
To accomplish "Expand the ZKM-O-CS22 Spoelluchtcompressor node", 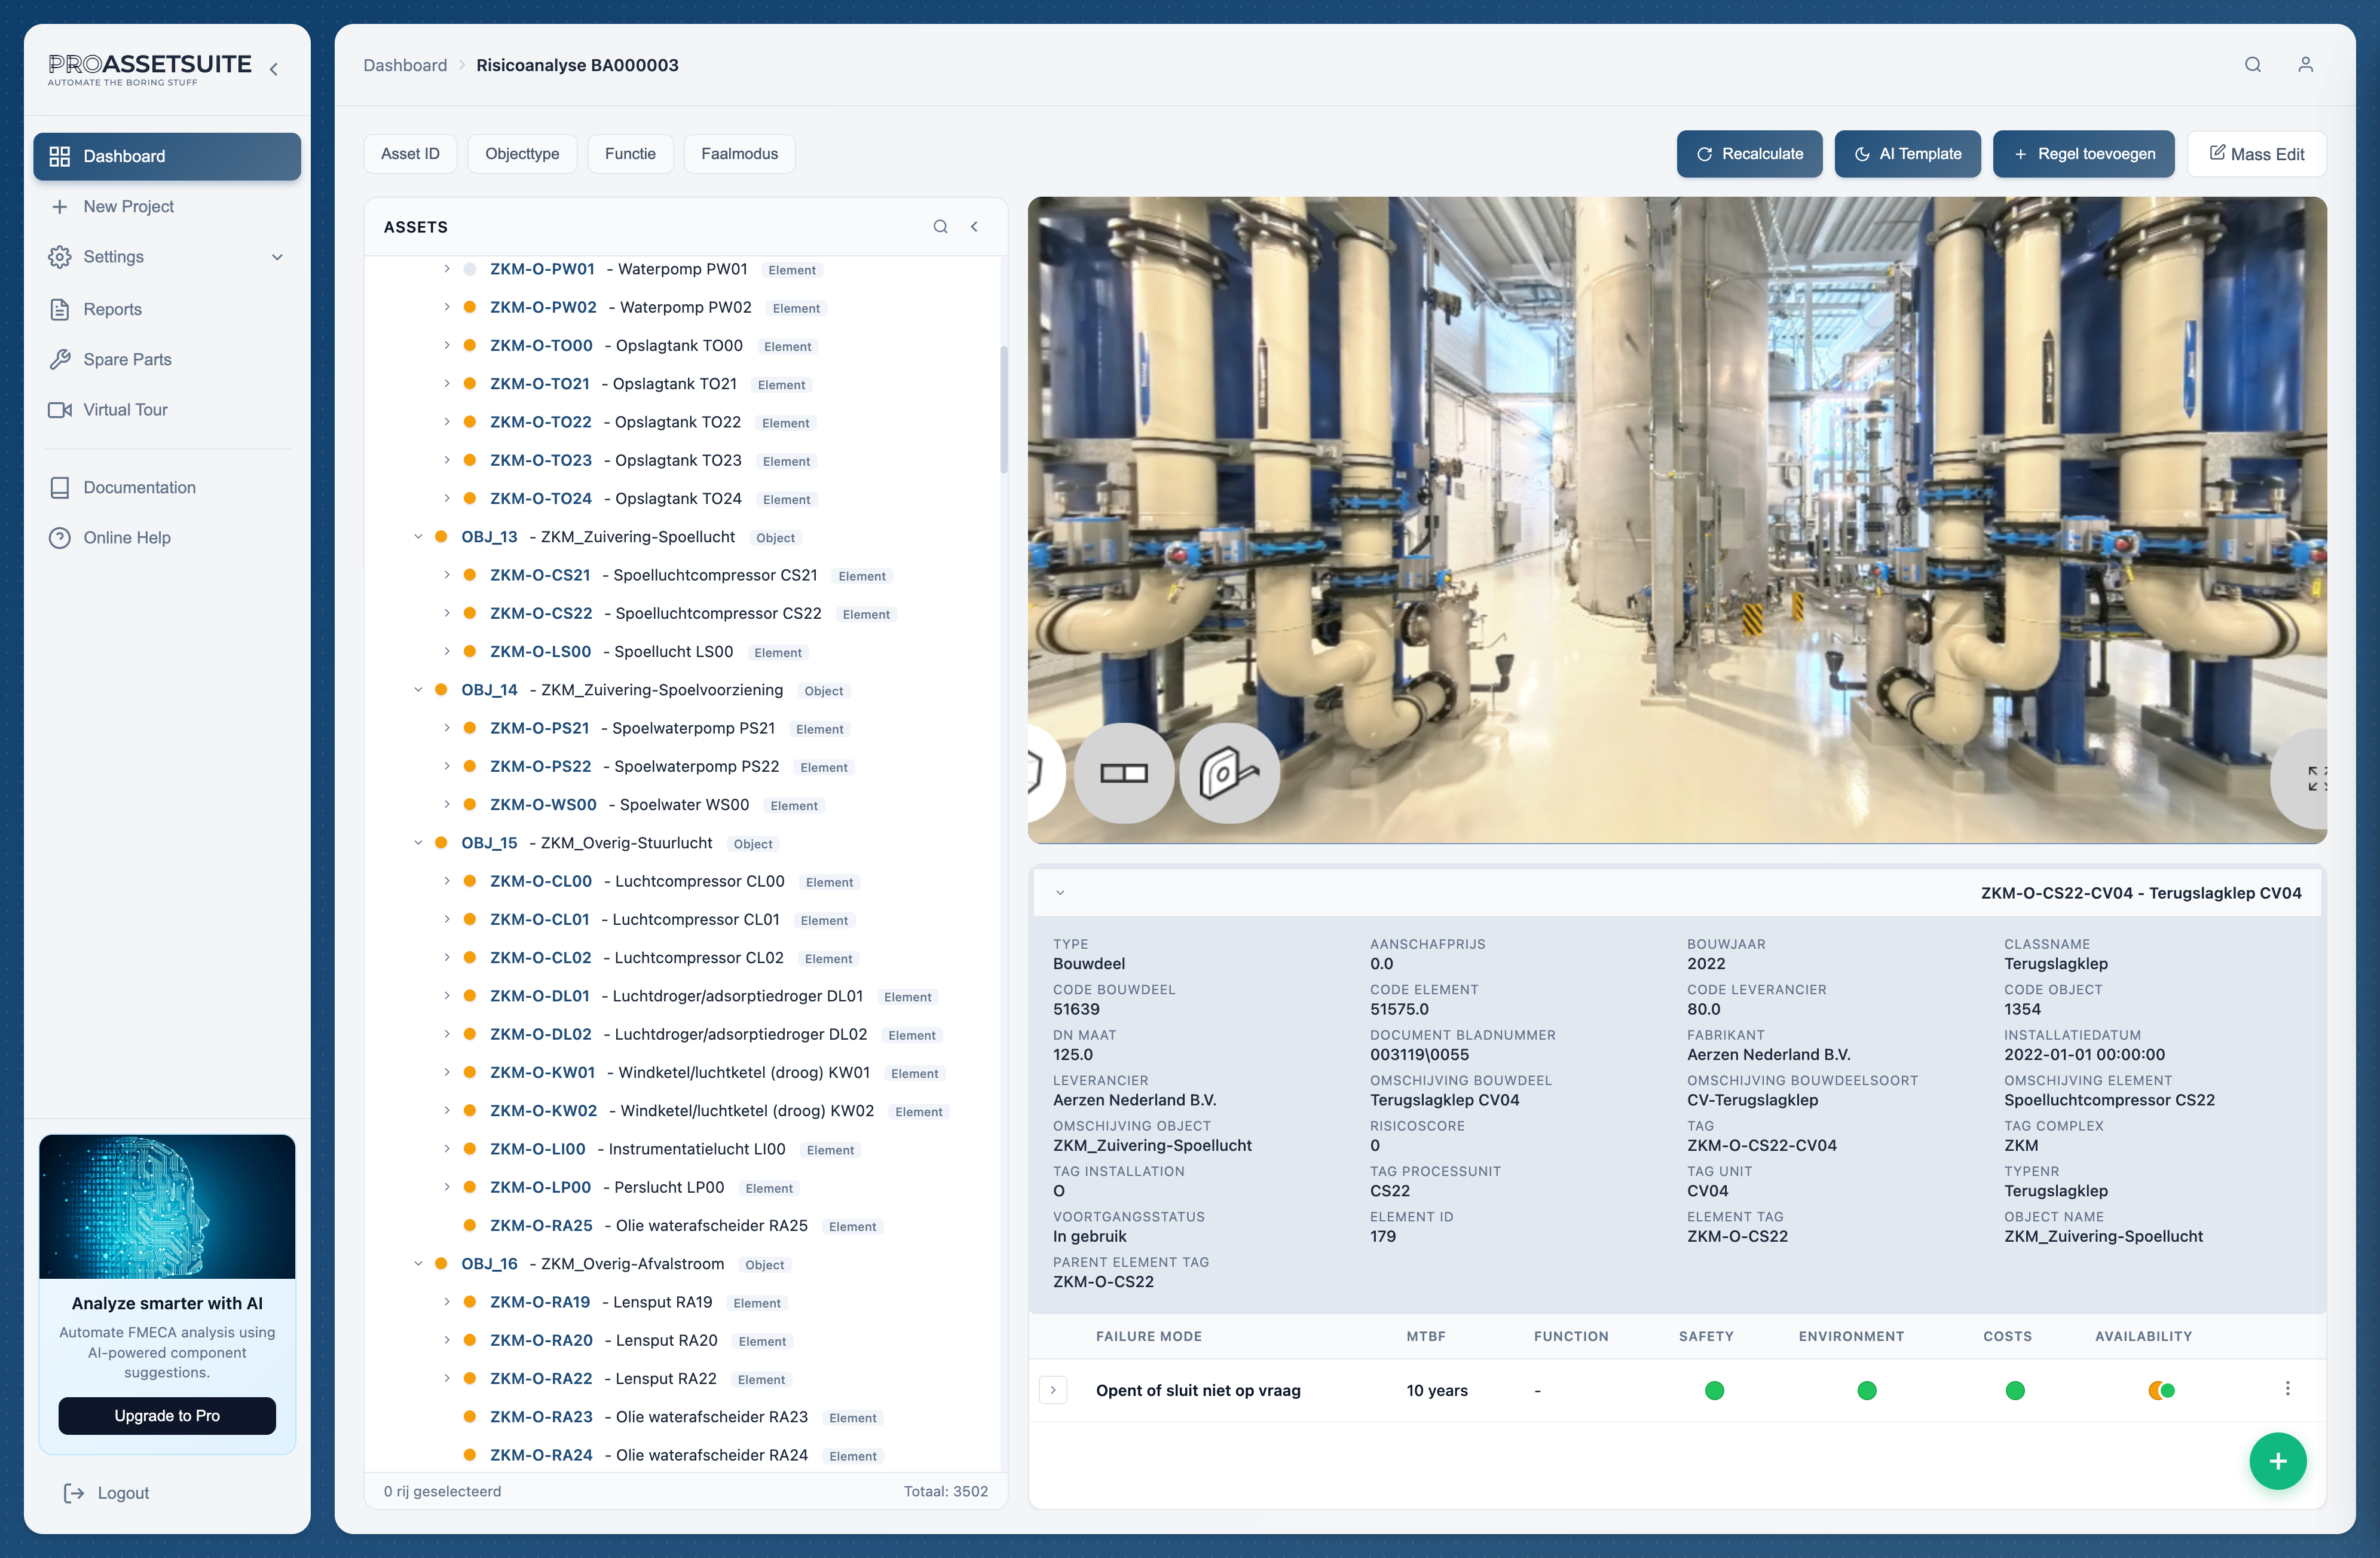I will pyautogui.click(x=447, y=613).
